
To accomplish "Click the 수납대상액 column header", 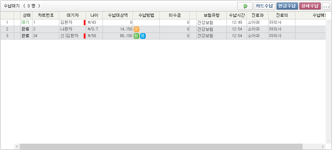I will click(x=118, y=15).
